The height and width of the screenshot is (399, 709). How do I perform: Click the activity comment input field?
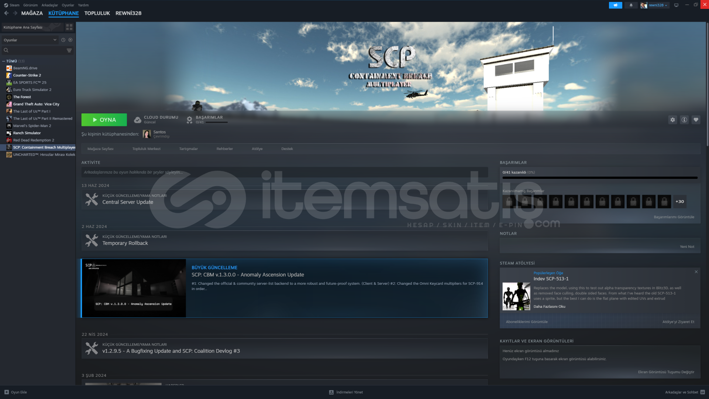pyautogui.click(x=285, y=172)
